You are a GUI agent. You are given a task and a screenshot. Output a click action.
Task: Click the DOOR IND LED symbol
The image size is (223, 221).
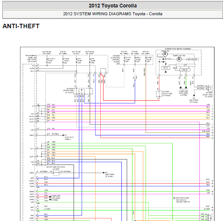click(165, 54)
